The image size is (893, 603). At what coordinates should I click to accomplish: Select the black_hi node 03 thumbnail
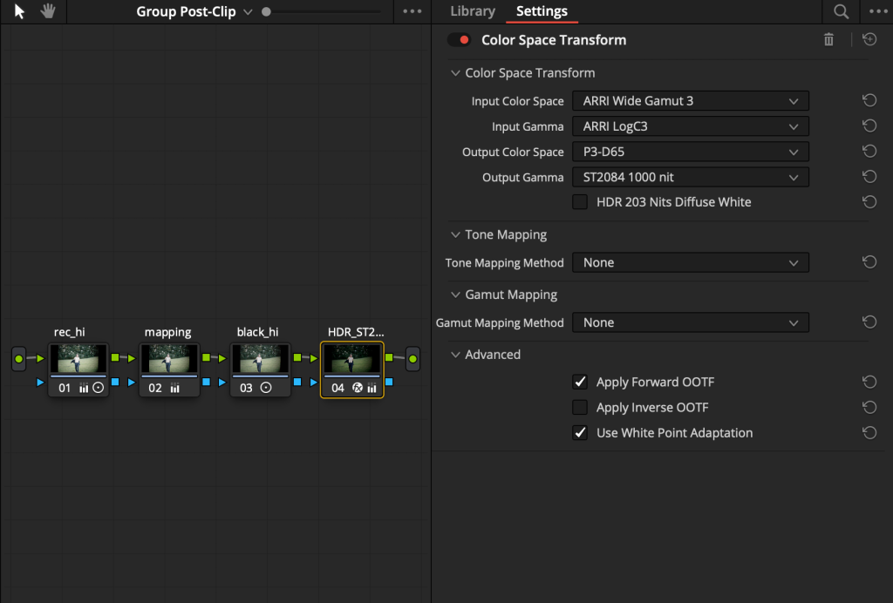260,359
